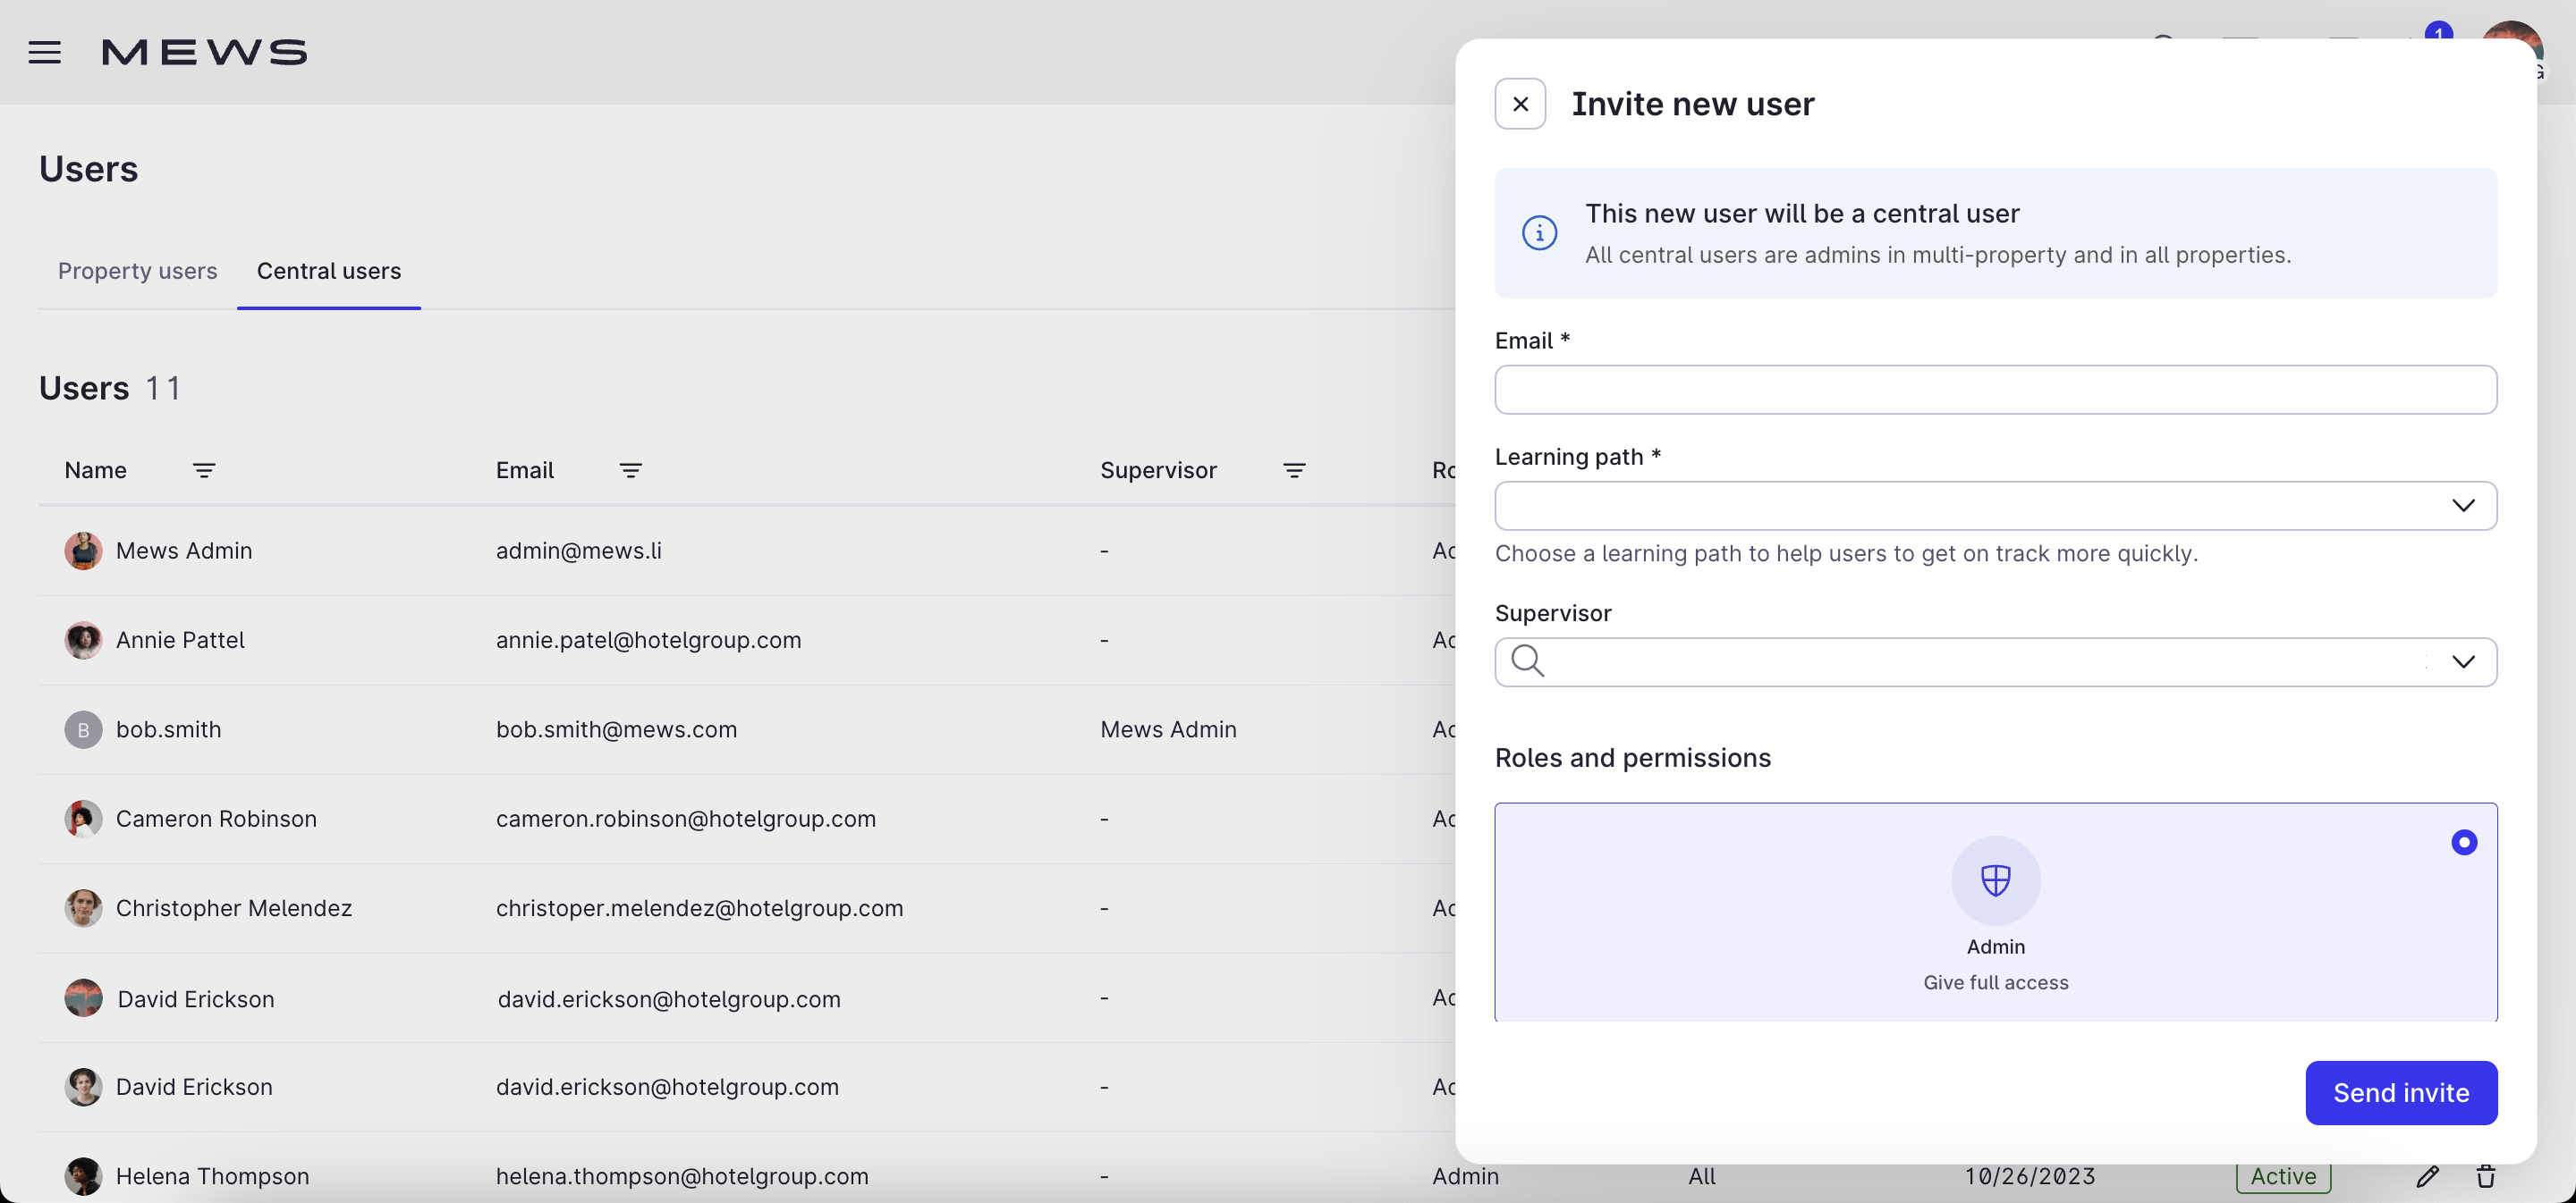Click the search icon in Supervisor field

point(1527,661)
